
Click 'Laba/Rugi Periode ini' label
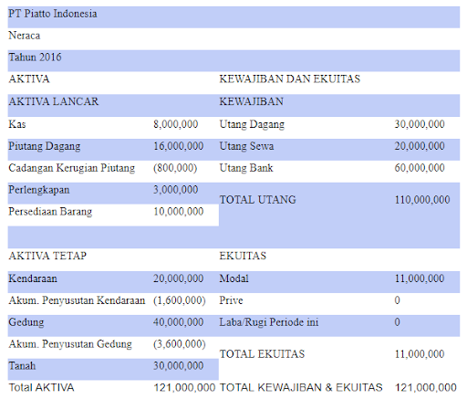point(269,322)
